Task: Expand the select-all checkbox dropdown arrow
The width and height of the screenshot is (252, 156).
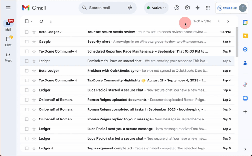Action: point(31,21)
